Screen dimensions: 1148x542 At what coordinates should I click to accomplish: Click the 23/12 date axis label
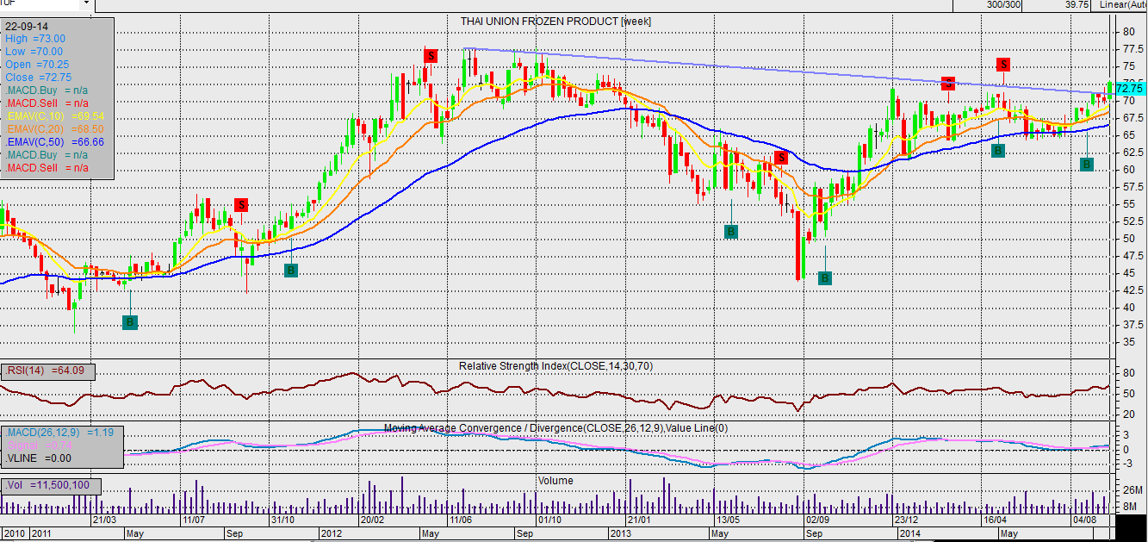click(905, 520)
